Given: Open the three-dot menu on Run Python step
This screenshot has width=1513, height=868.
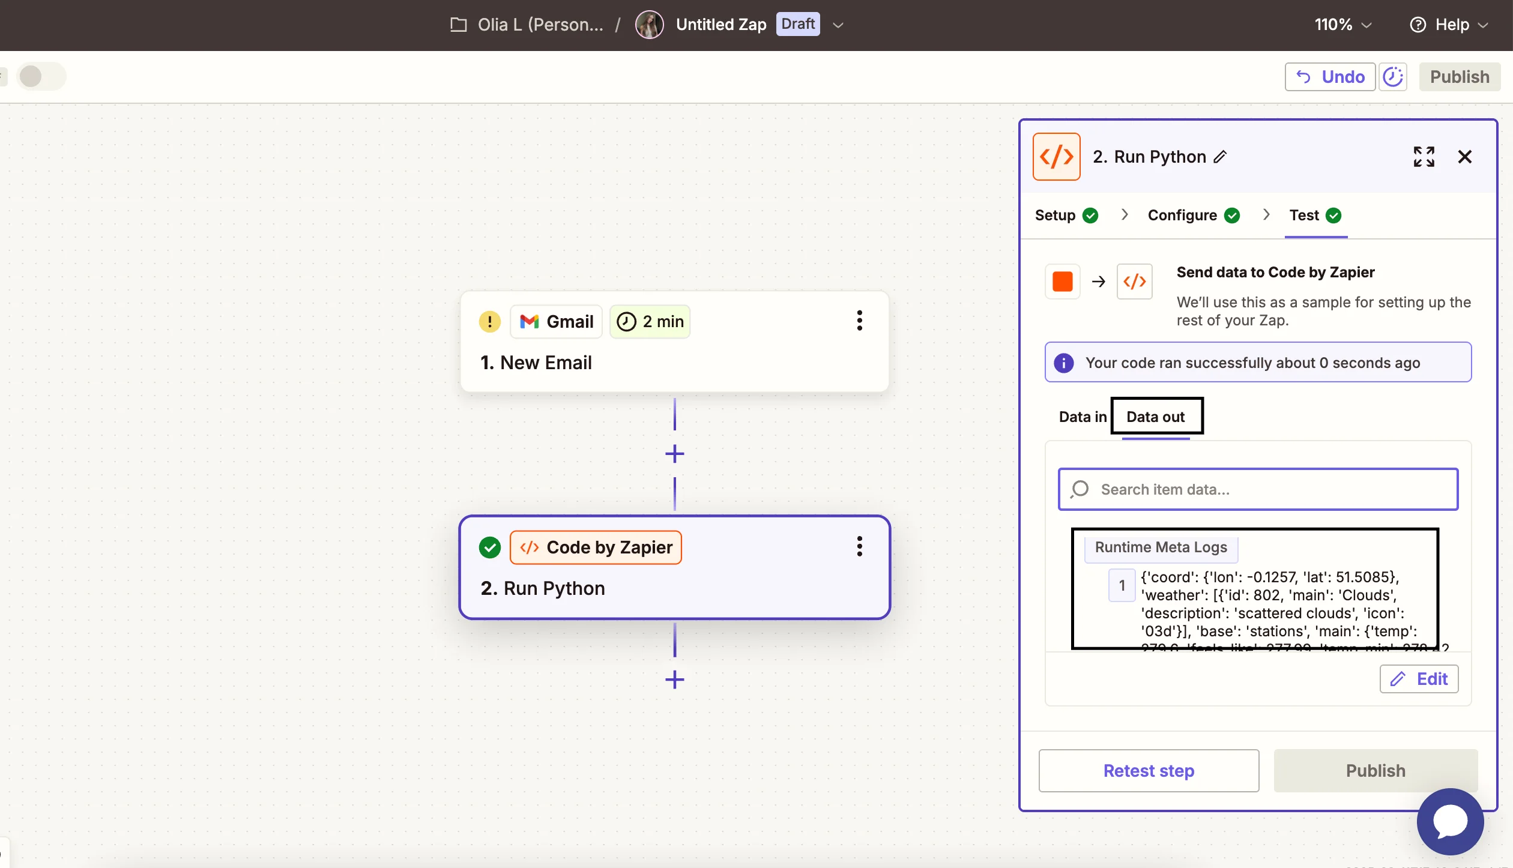Looking at the screenshot, I should [x=860, y=546].
